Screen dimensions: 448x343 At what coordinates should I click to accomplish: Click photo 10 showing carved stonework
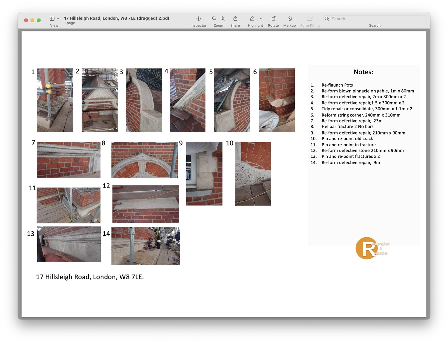point(253,174)
